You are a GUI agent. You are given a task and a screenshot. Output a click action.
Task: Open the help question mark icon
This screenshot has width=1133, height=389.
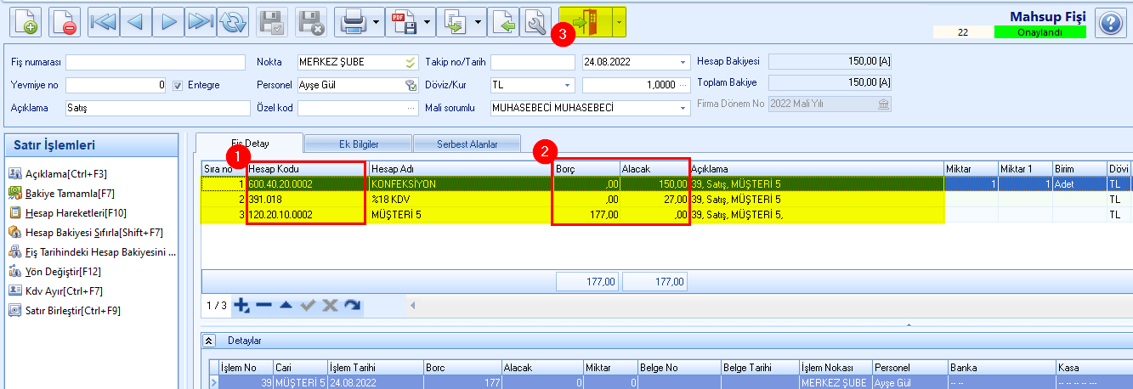1110,22
